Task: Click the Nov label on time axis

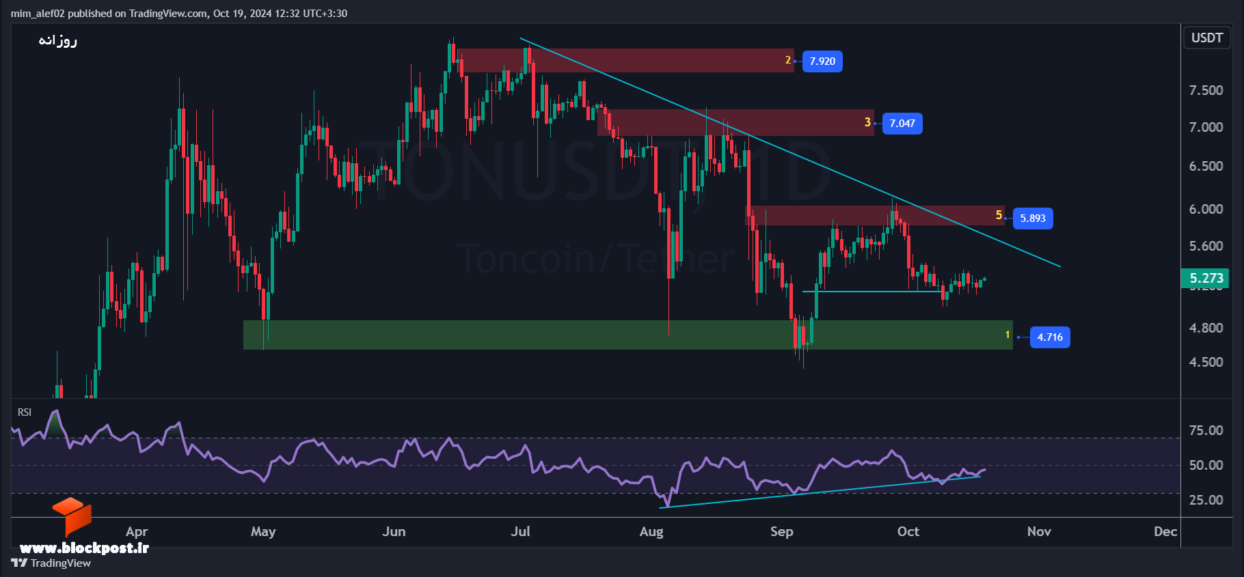Action: (x=1039, y=531)
